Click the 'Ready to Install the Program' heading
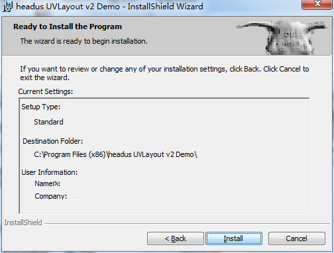This screenshot has height=253, width=334. click(x=68, y=26)
